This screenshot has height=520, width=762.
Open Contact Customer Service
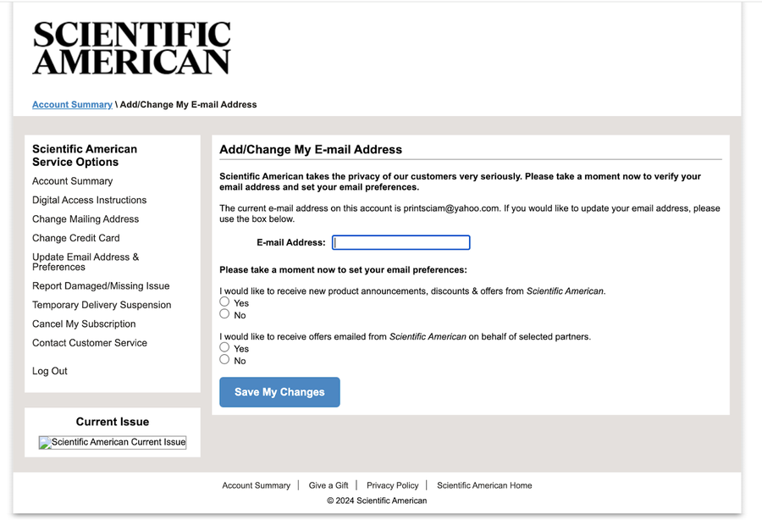pyautogui.click(x=90, y=343)
